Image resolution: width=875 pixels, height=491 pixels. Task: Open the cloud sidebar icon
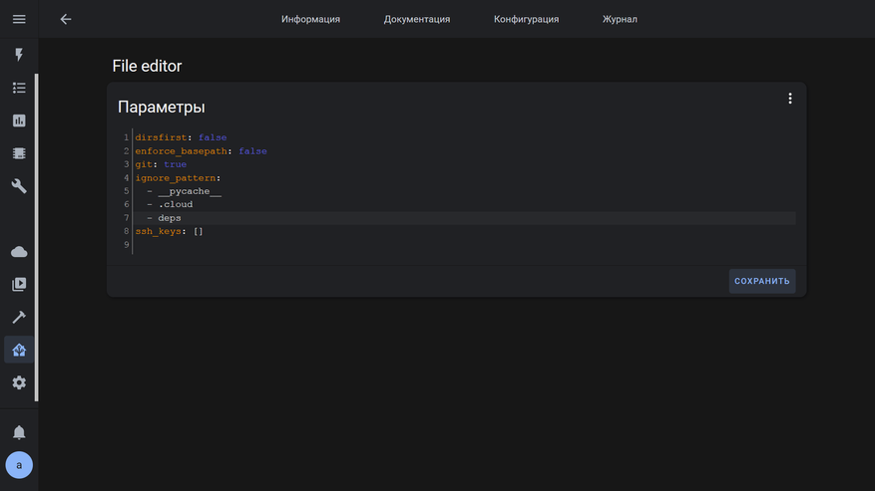[x=19, y=252]
